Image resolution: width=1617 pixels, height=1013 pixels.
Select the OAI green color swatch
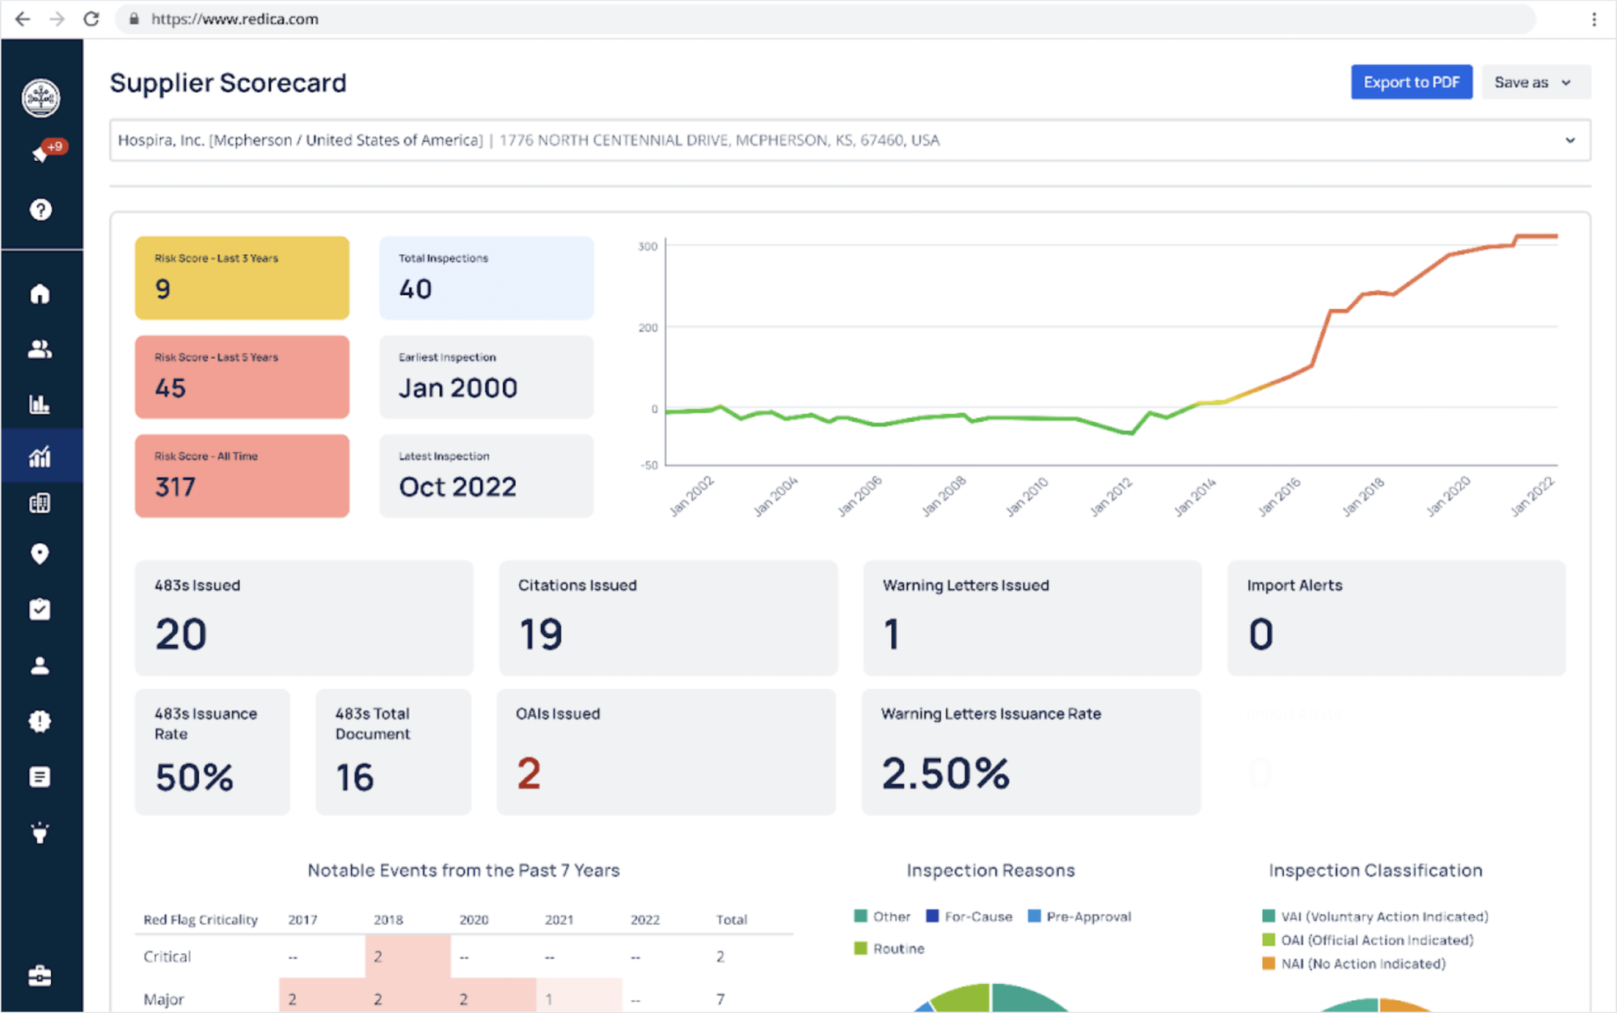tap(1269, 939)
